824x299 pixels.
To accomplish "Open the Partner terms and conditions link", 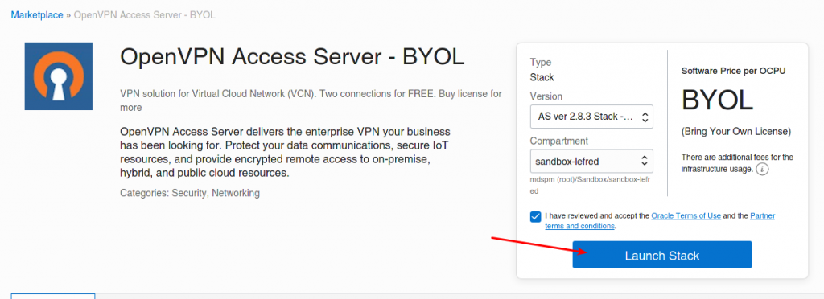I will pos(660,221).
